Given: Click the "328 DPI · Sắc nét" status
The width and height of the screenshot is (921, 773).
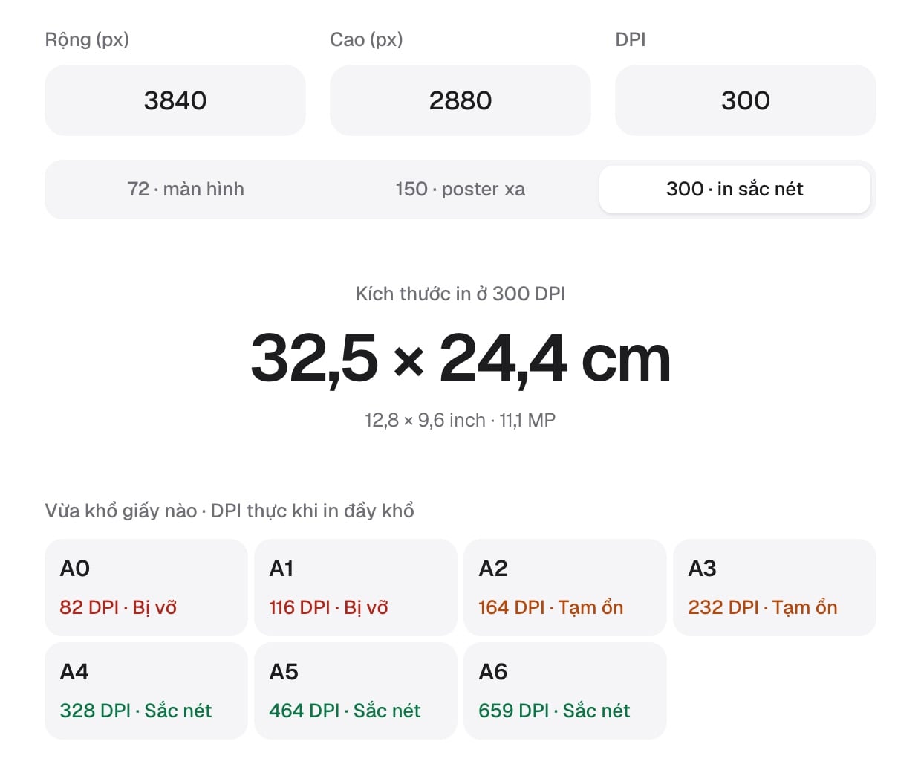Looking at the screenshot, I should pyautogui.click(x=136, y=711).
